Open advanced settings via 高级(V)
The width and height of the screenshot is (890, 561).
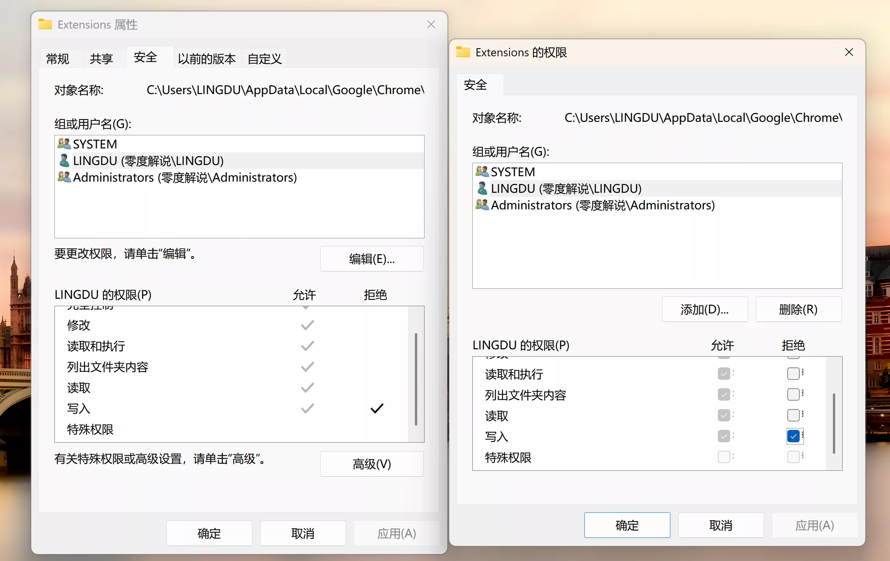tap(371, 464)
